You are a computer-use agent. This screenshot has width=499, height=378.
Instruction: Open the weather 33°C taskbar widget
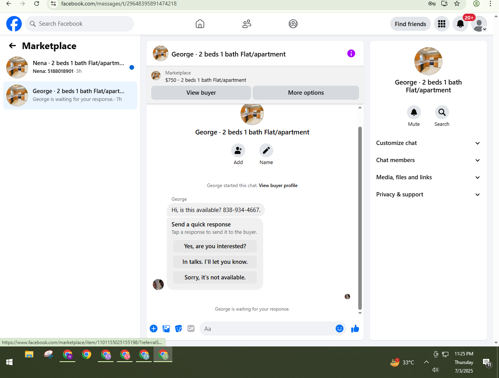(x=402, y=362)
